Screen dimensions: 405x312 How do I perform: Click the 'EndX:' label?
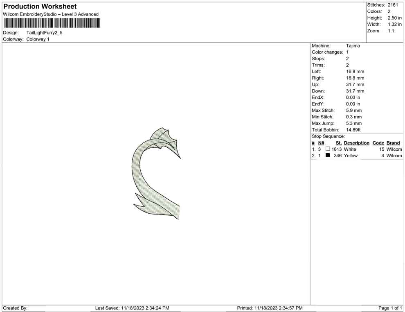[318, 97]
